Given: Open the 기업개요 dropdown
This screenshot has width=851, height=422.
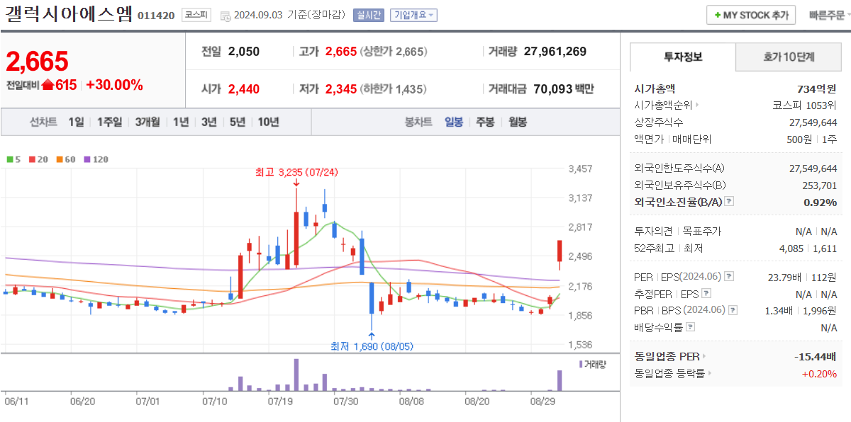Looking at the screenshot, I should (413, 16).
